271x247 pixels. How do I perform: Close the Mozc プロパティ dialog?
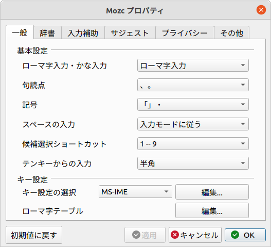tap(261, 10)
